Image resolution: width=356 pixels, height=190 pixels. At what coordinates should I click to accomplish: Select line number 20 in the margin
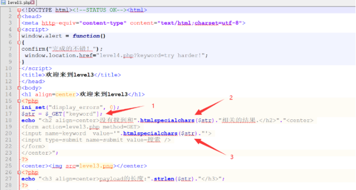(8, 133)
